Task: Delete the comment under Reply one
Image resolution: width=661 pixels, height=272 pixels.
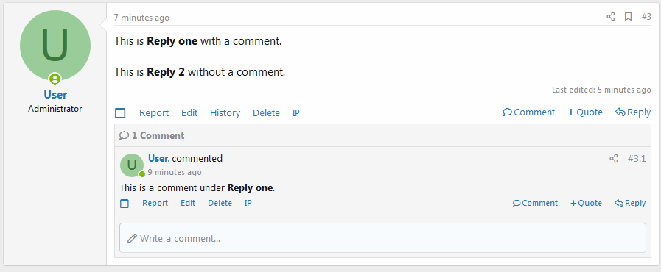Action: tap(220, 203)
